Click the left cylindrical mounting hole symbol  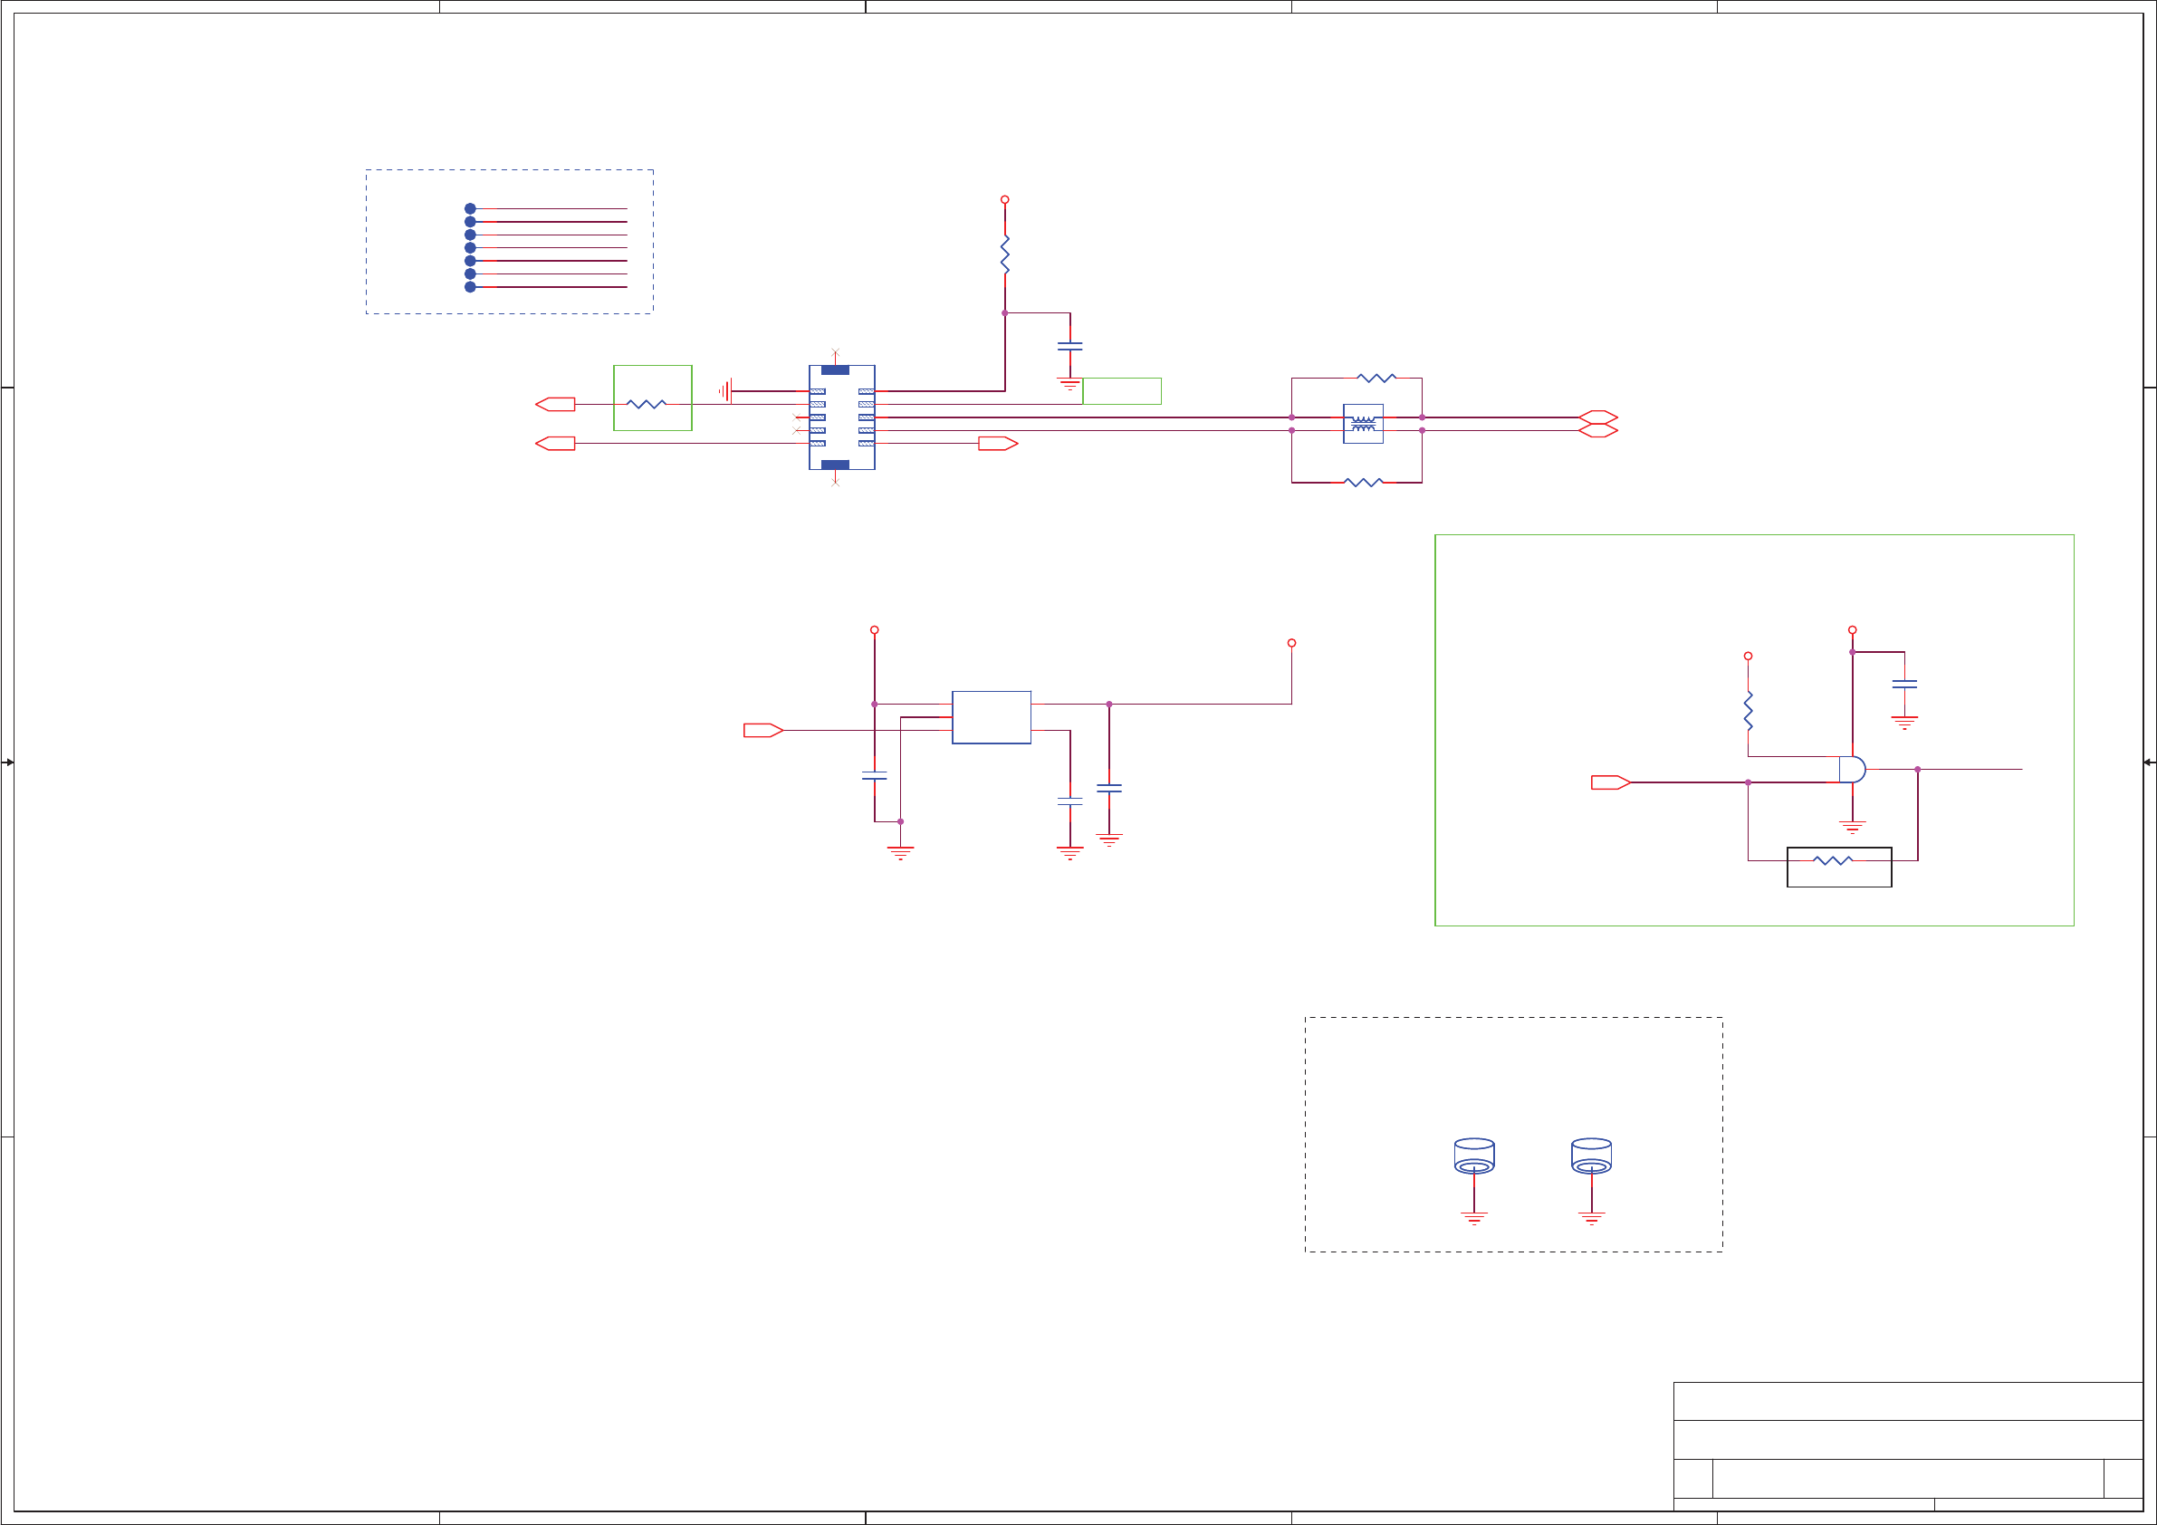coord(1474,1156)
